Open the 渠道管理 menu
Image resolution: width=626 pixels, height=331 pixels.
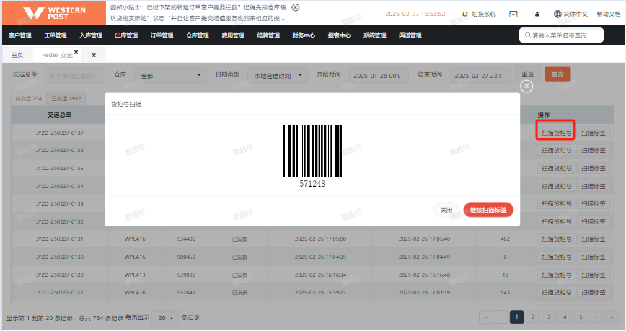[410, 35]
